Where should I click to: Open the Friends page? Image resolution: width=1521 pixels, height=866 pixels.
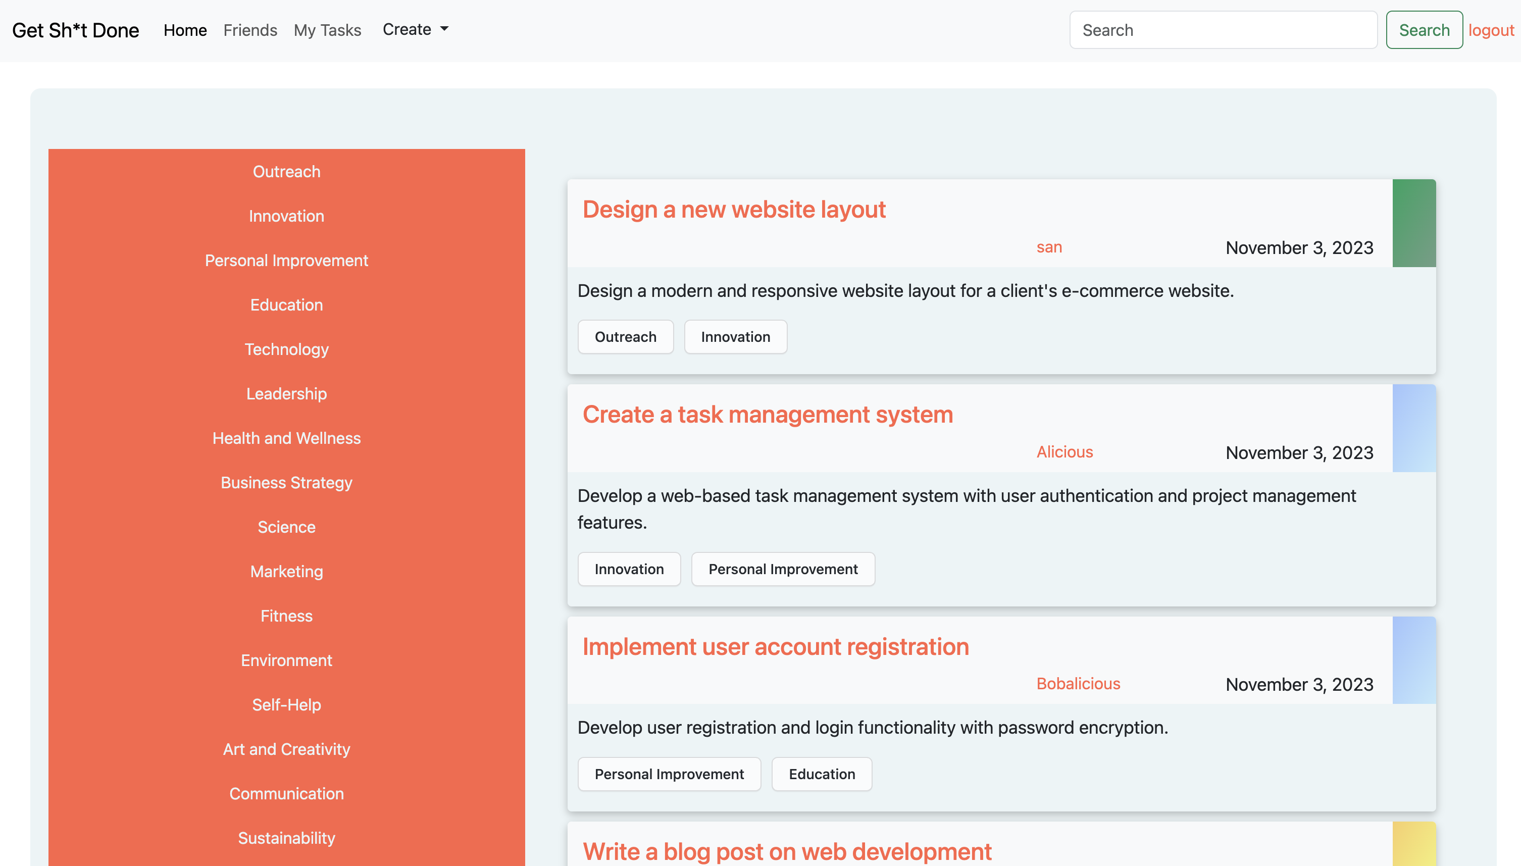click(x=250, y=30)
